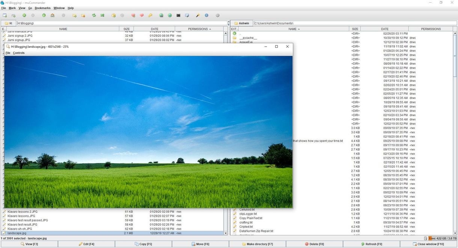Open a new window via toolbar icon

5,15
